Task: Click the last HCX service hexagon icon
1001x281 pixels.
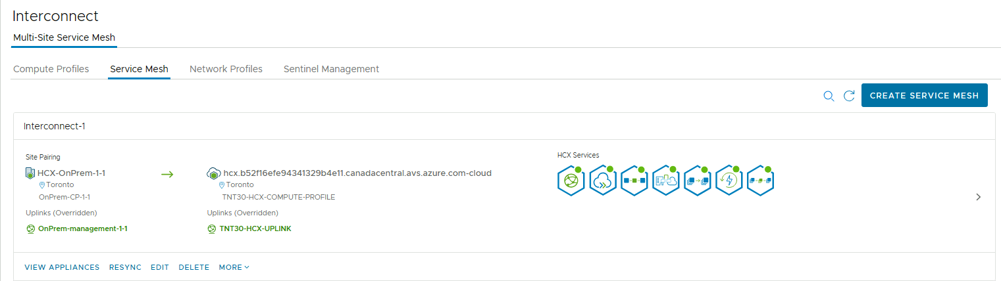Action: [x=759, y=181]
